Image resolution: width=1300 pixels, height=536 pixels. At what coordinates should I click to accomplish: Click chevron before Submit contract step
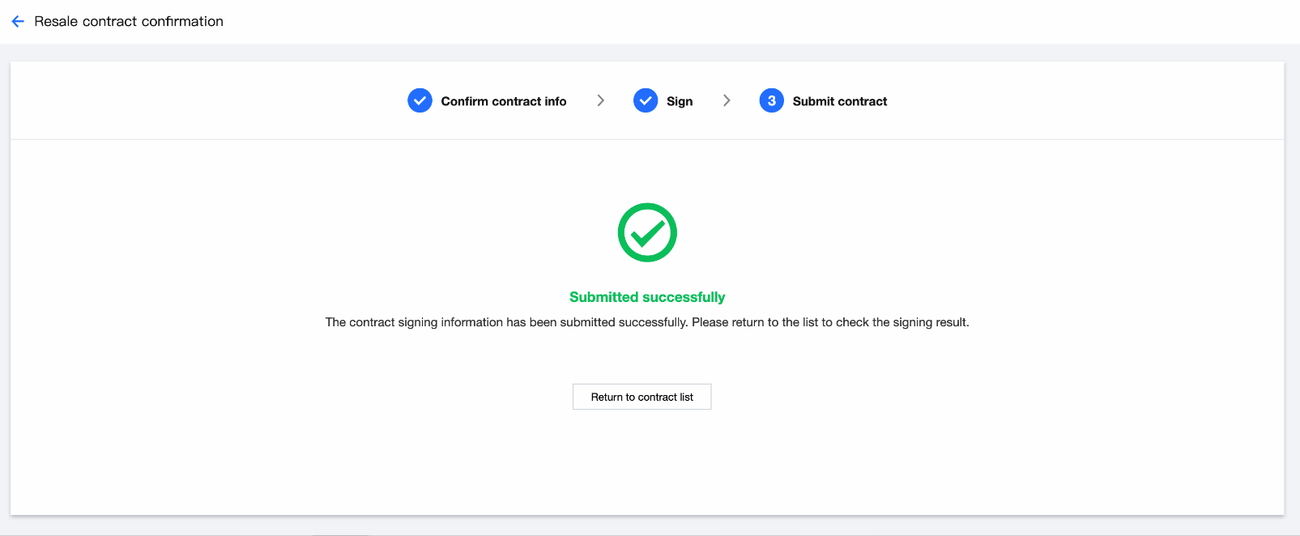[727, 100]
